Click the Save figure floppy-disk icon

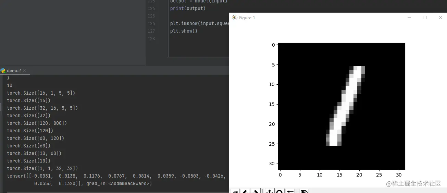tap(303, 191)
